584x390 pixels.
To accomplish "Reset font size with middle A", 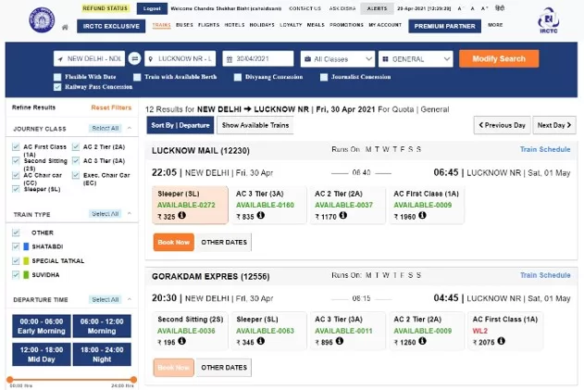I will 472,8.
